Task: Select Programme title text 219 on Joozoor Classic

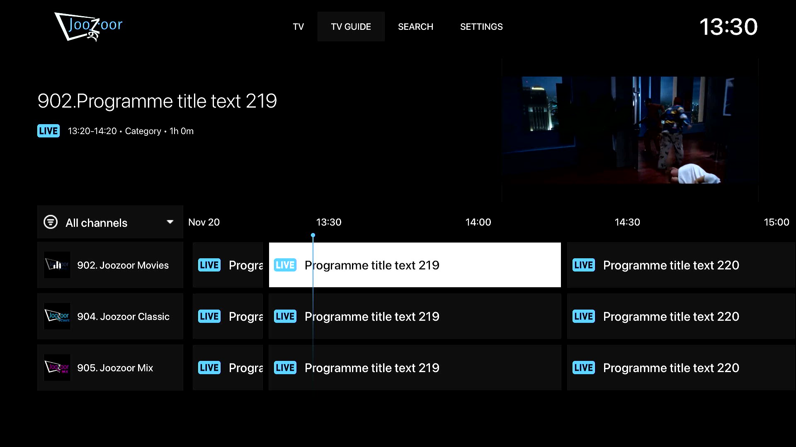Action: click(415, 316)
